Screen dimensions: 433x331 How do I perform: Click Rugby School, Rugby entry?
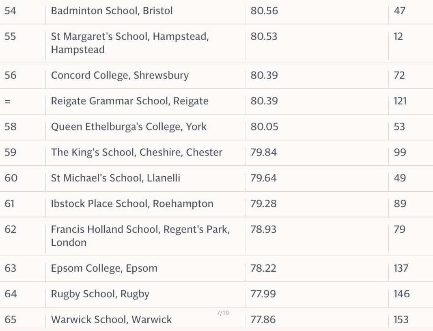tap(100, 294)
